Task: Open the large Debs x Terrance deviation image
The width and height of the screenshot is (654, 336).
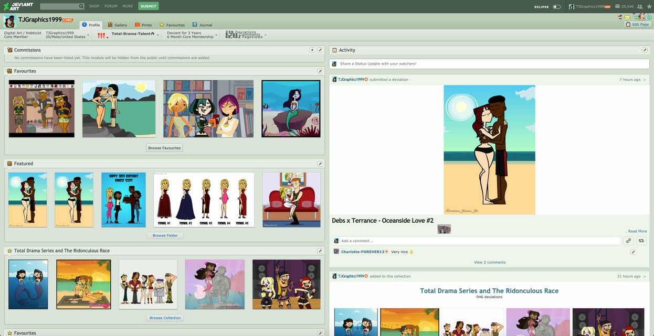Action: point(489,150)
